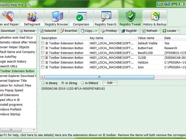186x139 pixels.
Task: Click the 'Yes' data cell
Action: pyautogui.click(x=167, y=43)
